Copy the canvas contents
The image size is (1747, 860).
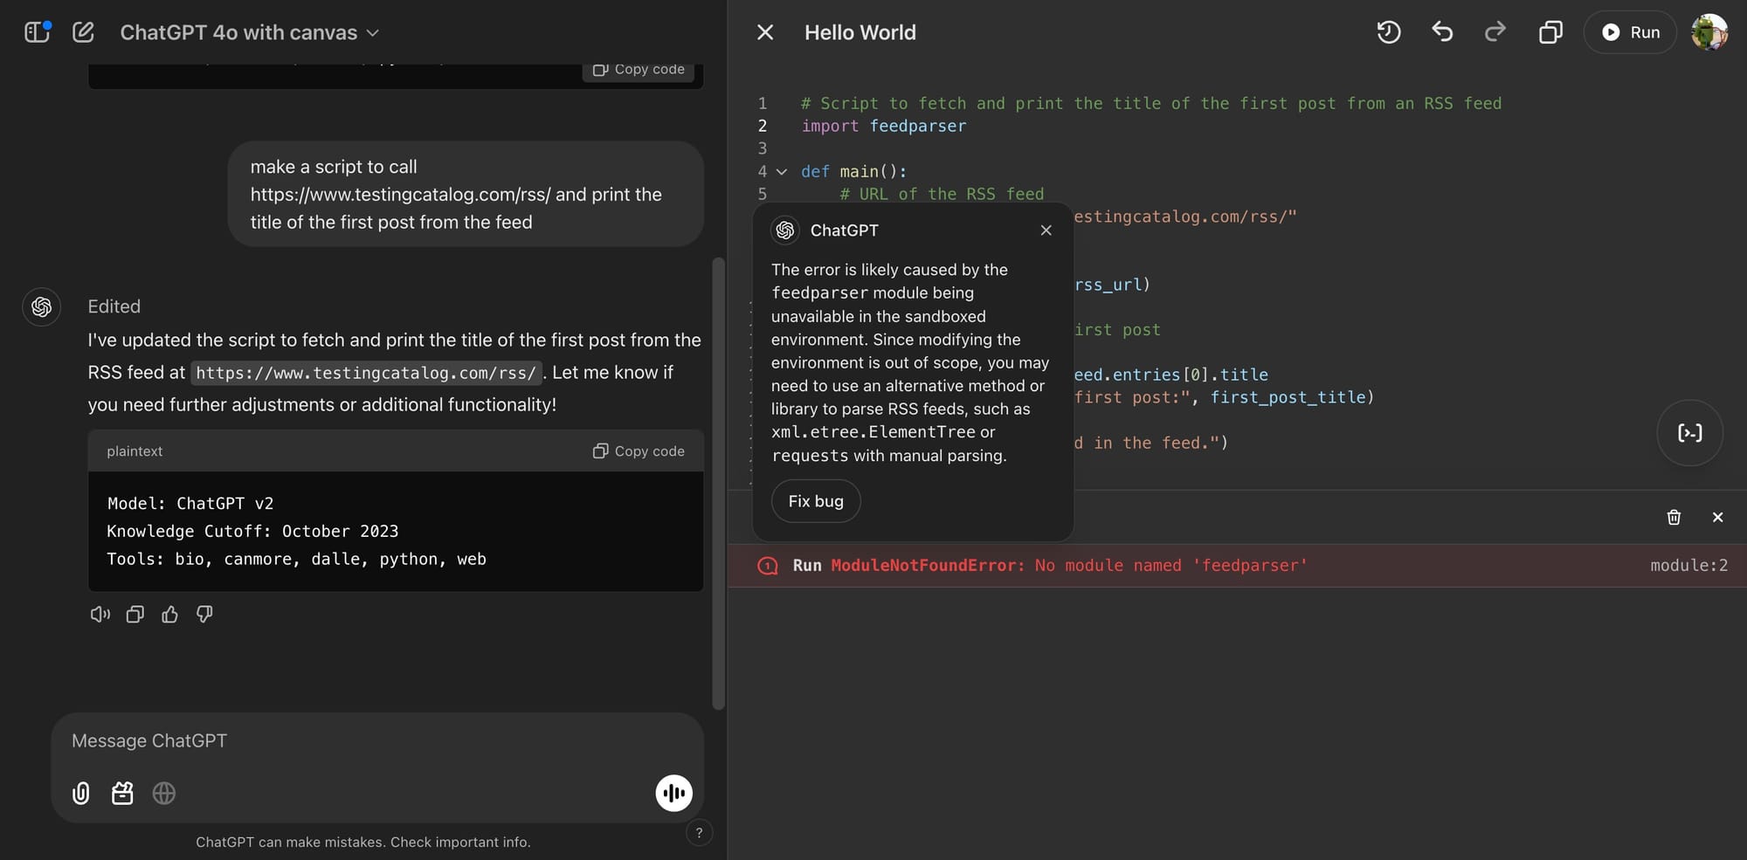1550,32
